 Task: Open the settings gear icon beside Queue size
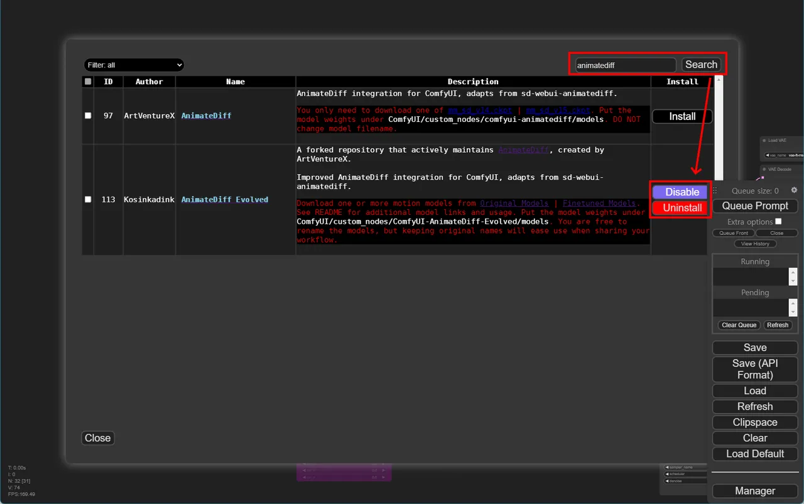click(x=794, y=190)
